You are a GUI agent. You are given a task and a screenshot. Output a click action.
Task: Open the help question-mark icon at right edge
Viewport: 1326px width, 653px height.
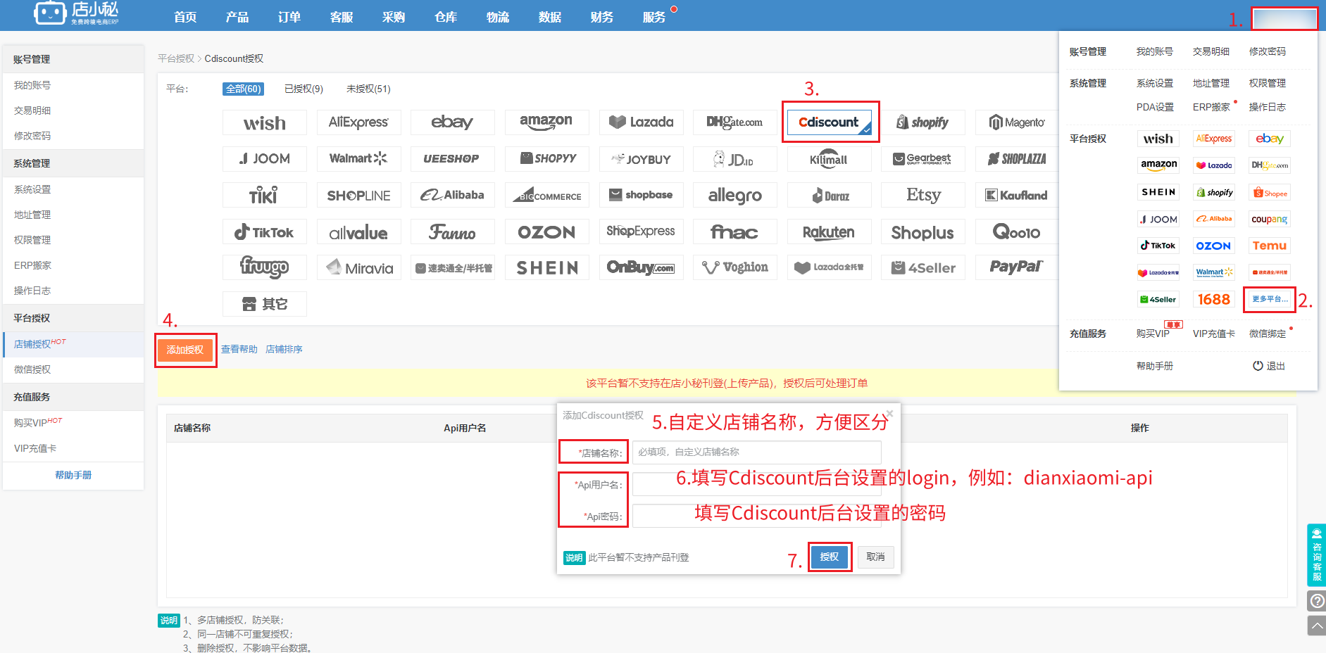coord(1317,601)
